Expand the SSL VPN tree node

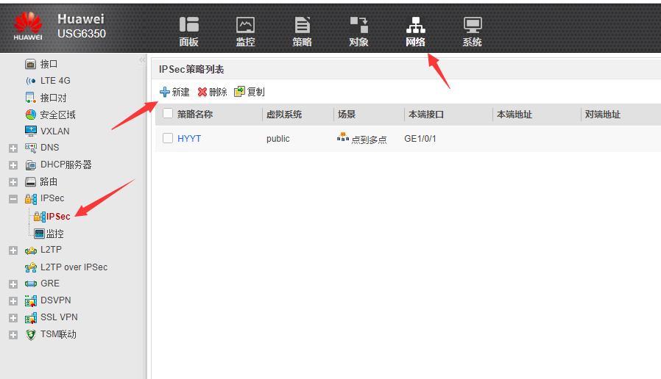tap(13, 318)
